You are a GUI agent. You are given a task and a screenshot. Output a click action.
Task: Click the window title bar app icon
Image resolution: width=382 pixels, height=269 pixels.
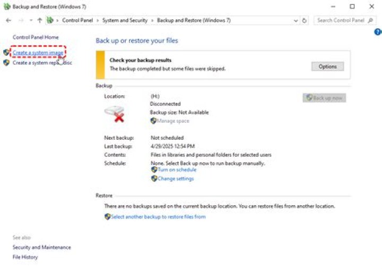[7, 6]
